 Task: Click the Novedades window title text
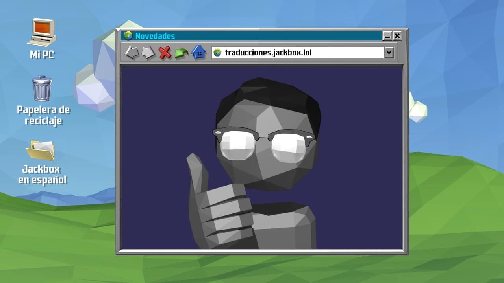point(155,36)
